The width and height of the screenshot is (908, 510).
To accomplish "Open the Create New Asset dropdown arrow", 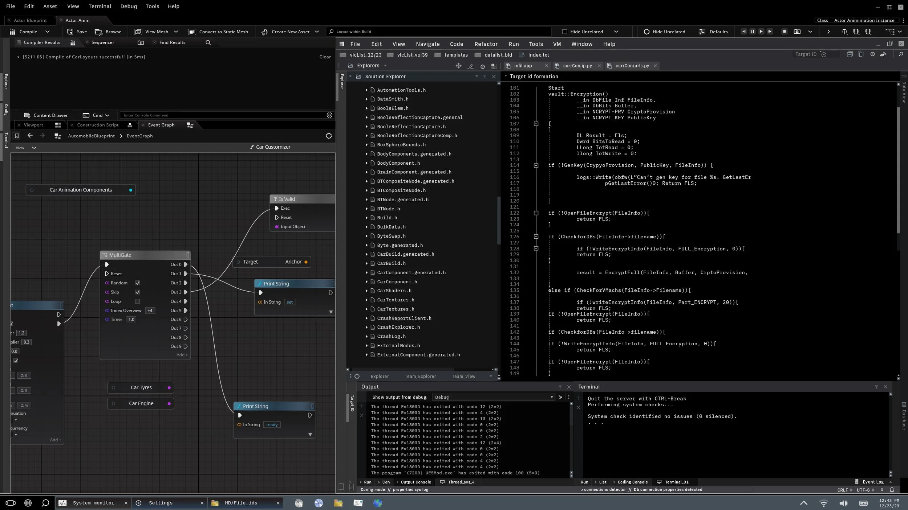I will (x=317, y=32).
